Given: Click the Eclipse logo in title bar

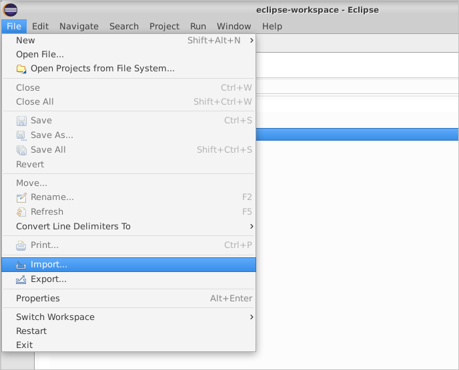Looking at the screenshot, I should tap(10, 10).
